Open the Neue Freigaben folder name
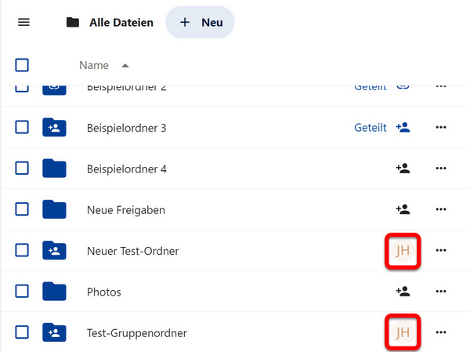The height and width of the screenshot is (352, 470). [126, 210]
